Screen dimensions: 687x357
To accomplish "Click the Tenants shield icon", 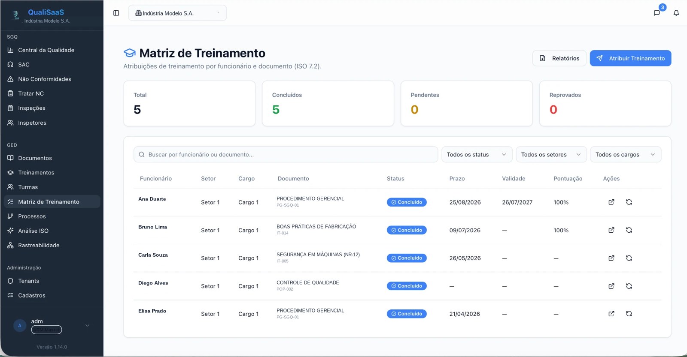I will pos(10,281).
